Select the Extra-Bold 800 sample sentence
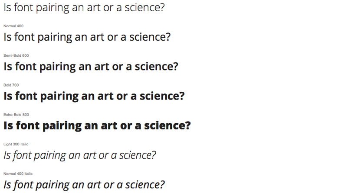The height and width of the screenshot is (193, 345). coord(97,125)
